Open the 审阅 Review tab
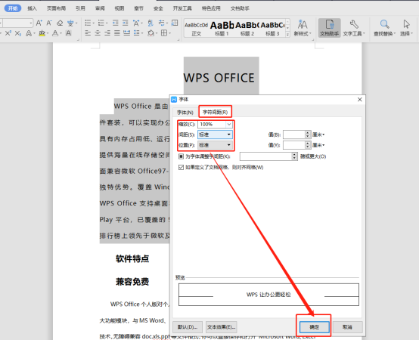419x340 pixels. point(100,8)
